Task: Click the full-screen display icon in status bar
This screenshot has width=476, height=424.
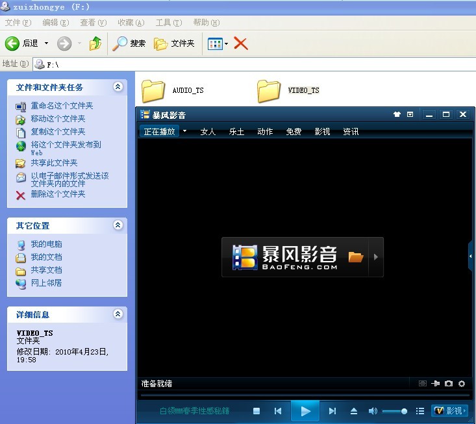Action: [x=423, y=384]
